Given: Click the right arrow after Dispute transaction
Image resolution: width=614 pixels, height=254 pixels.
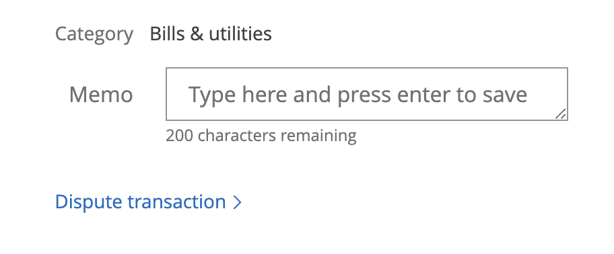Looking at the screenshot, I should [237, 202].
